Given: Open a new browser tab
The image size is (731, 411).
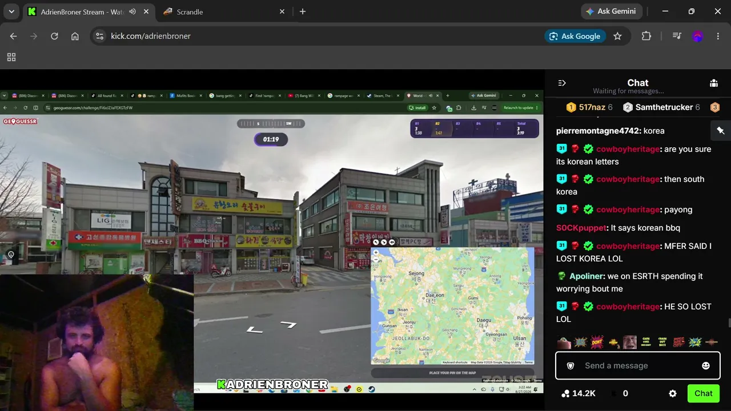Looking at the screenshot, I should coord(303,11).
